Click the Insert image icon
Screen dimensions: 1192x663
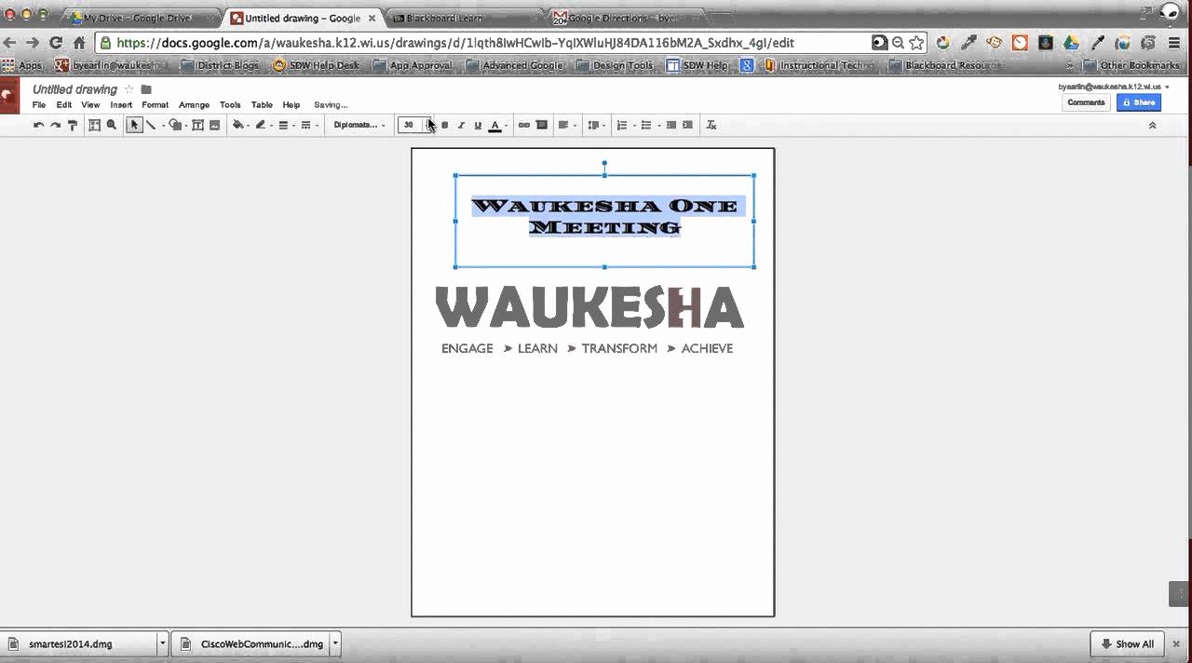click(x=214, y=125)
